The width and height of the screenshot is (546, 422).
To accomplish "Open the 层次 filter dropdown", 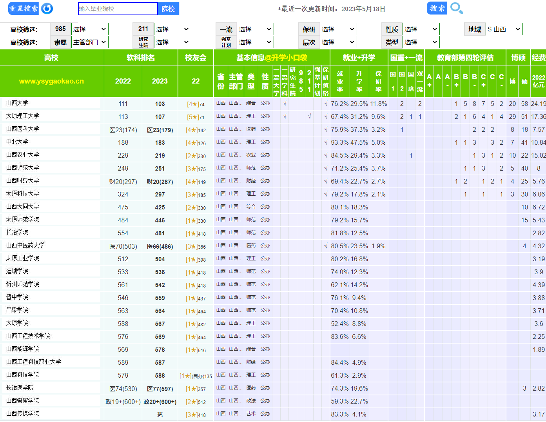I will [338, 42].
